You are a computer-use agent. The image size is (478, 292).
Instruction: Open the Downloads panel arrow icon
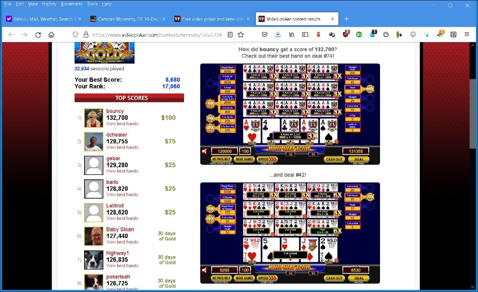point(278,35)
